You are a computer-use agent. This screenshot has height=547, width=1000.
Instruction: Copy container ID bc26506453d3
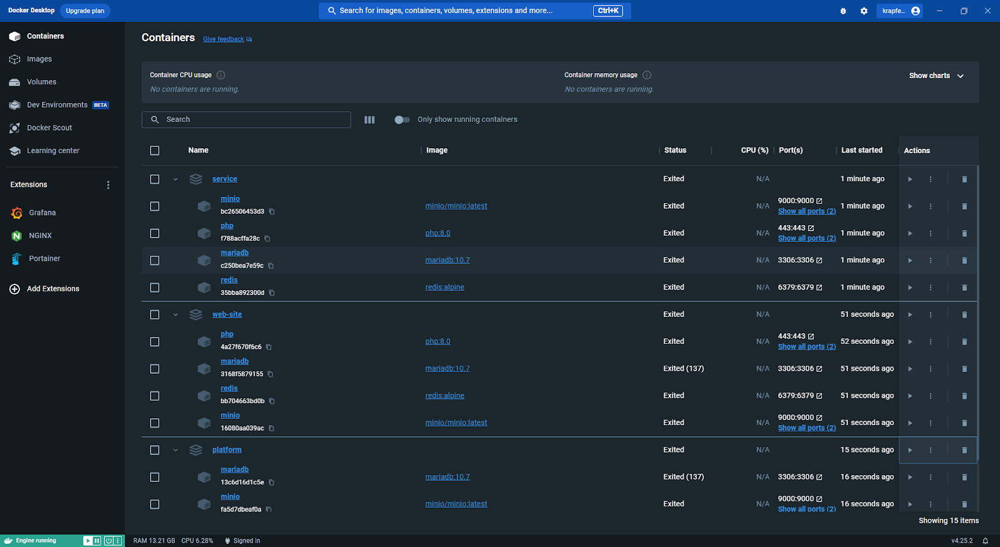(272, 212)
